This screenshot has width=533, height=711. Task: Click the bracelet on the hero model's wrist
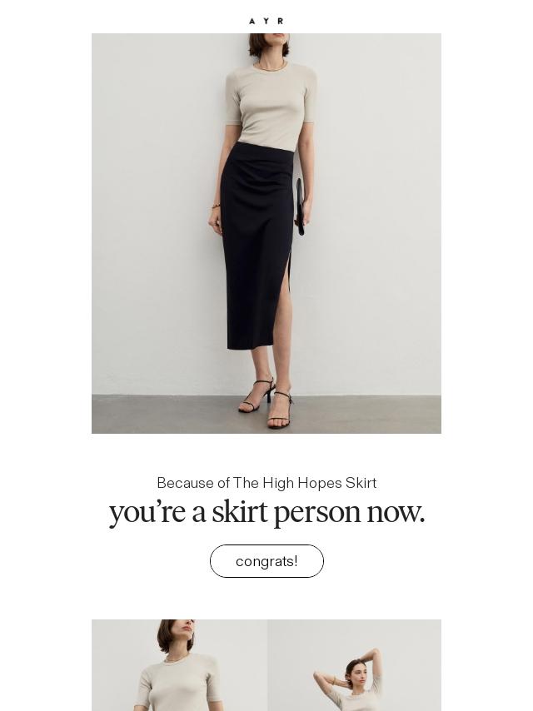click(216, 206)
